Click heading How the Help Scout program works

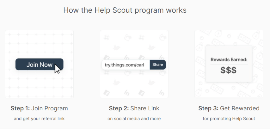click(x=125, y=10)
